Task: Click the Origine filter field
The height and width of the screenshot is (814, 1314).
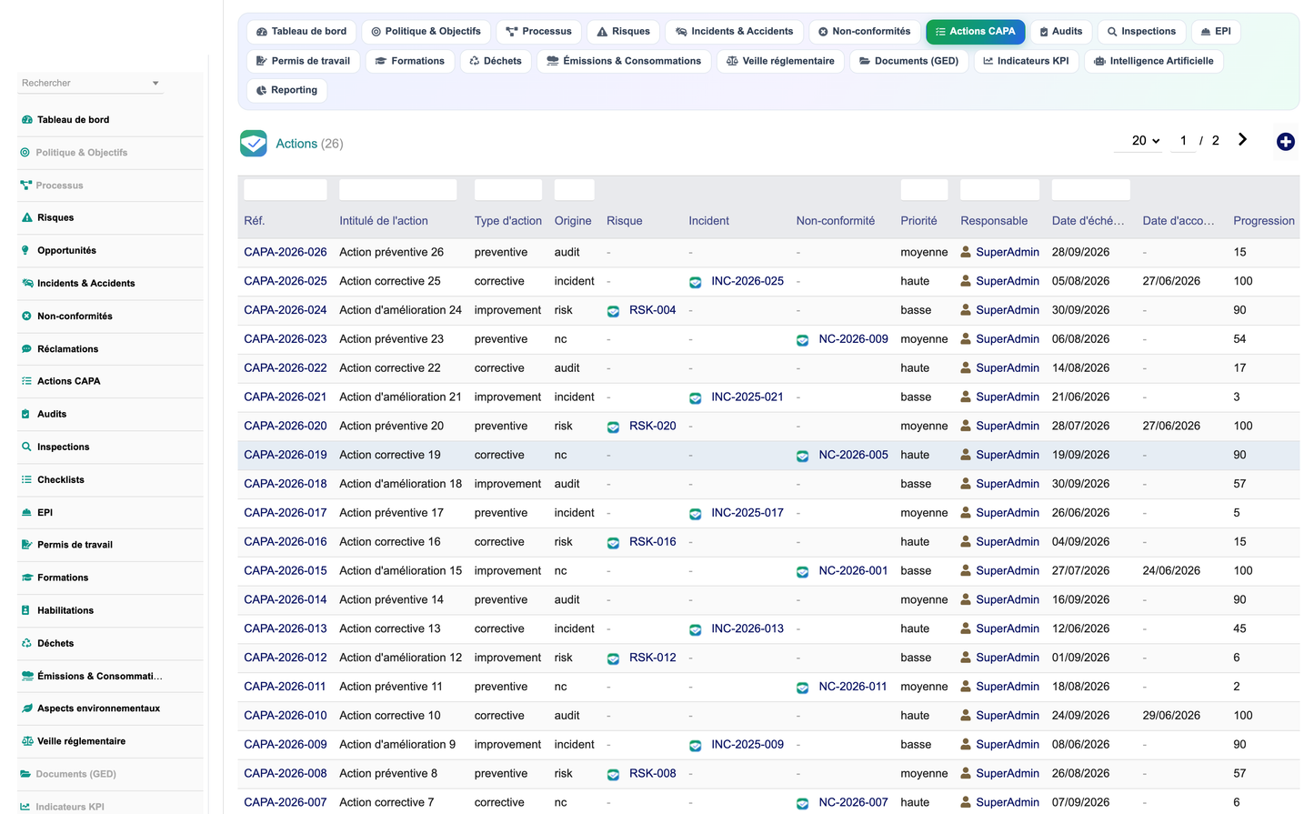Action: click(x=575, y=189)
